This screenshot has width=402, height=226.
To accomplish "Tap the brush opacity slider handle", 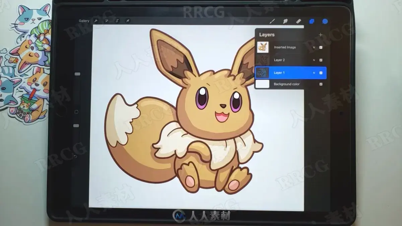I will 76,126.
